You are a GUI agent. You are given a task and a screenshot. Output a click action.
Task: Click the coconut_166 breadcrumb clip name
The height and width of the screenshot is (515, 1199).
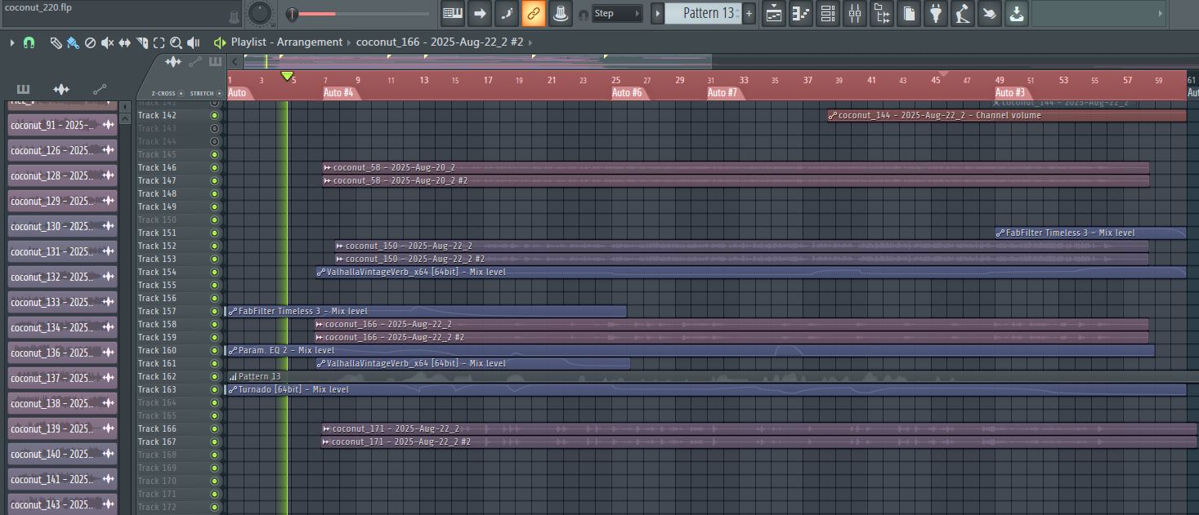440,42
